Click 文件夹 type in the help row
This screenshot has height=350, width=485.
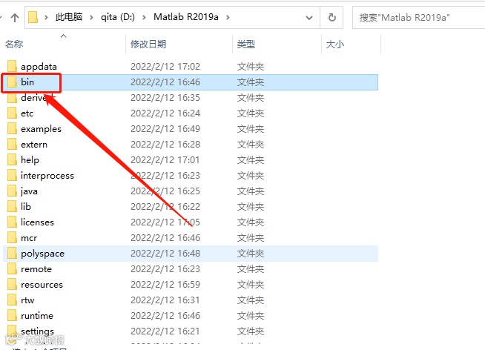tap(251, 160)
